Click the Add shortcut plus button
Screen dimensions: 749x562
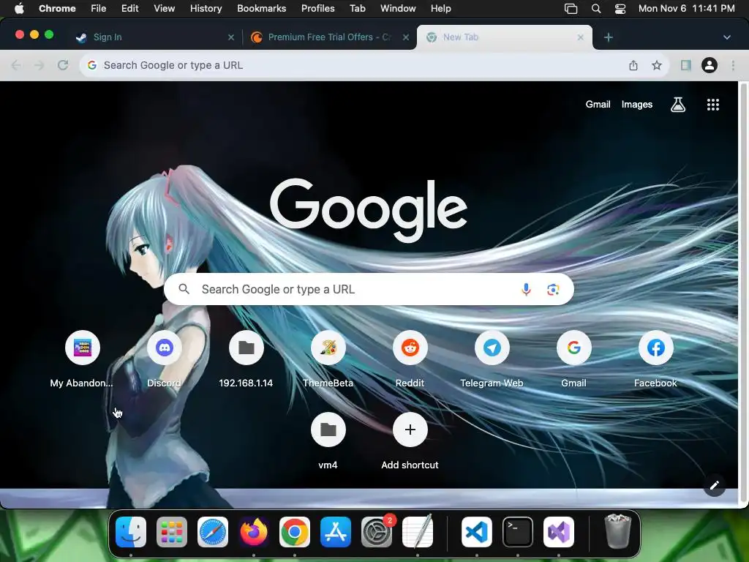coord(410,430)
